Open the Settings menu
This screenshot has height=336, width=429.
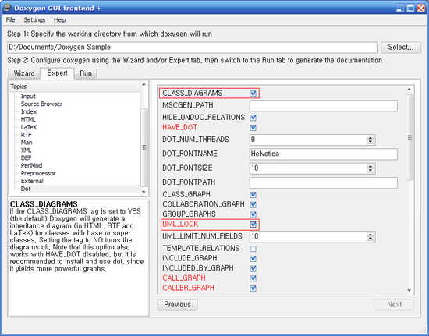(x=34, y=20)
